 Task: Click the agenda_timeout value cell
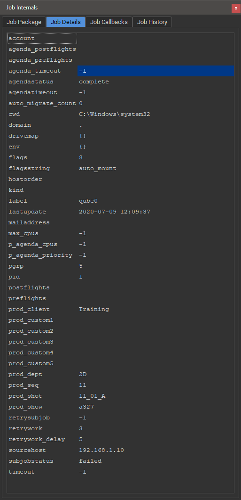coord(156,71)
